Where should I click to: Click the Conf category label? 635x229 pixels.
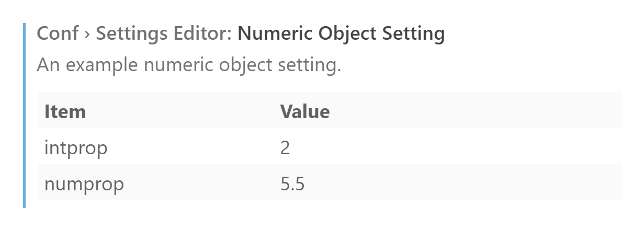click(58, 34)
